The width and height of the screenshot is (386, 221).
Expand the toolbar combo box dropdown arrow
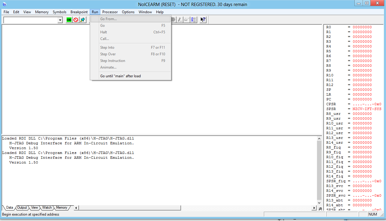tap(60, 20)
